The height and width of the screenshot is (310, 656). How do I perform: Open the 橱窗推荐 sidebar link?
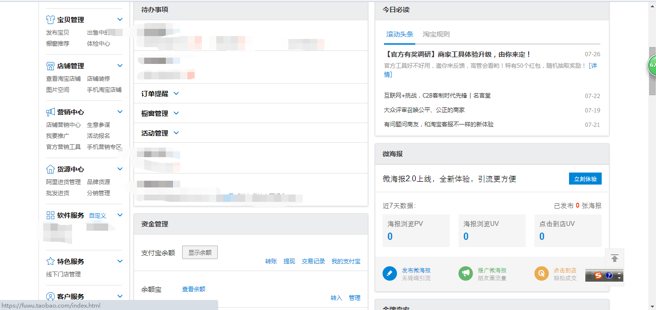point(58,44)
